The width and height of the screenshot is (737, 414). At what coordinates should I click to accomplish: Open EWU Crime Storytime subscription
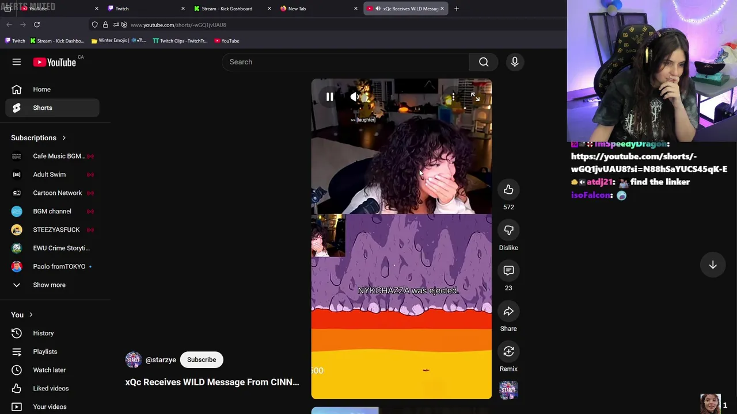point(52,248)
